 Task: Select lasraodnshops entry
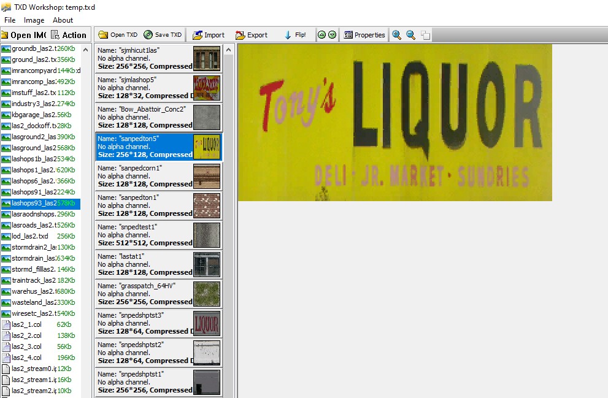point(40,214)
